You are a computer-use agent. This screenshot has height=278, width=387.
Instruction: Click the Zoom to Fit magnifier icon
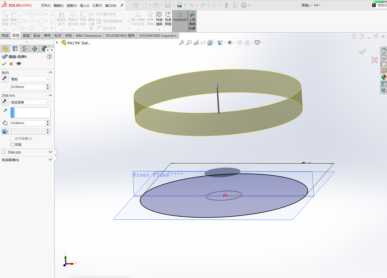tap(182, 43)
